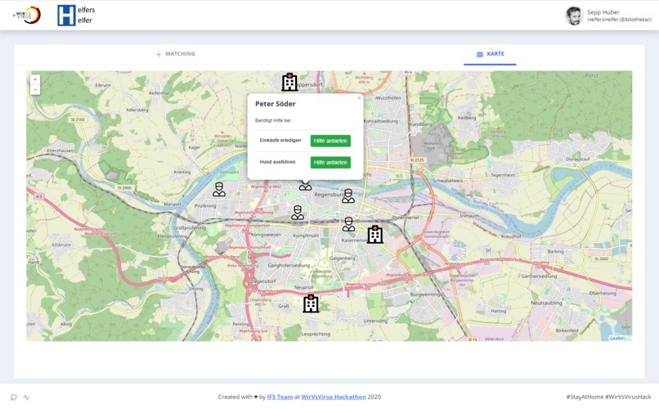This screenshot has width=659, height=409.
Task: Open the person marker directly above Kasernenviertel
Action: 348,224
